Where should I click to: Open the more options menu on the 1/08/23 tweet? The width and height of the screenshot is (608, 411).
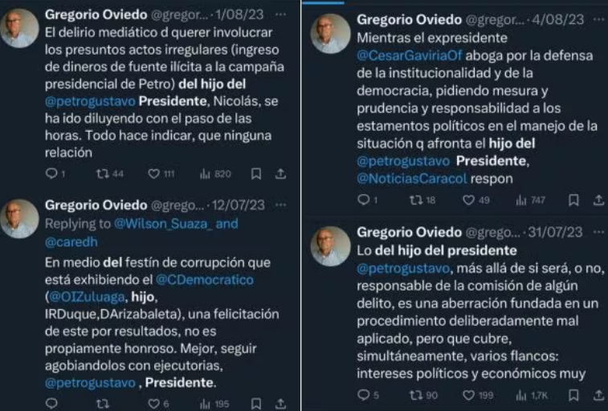(280, 14)
